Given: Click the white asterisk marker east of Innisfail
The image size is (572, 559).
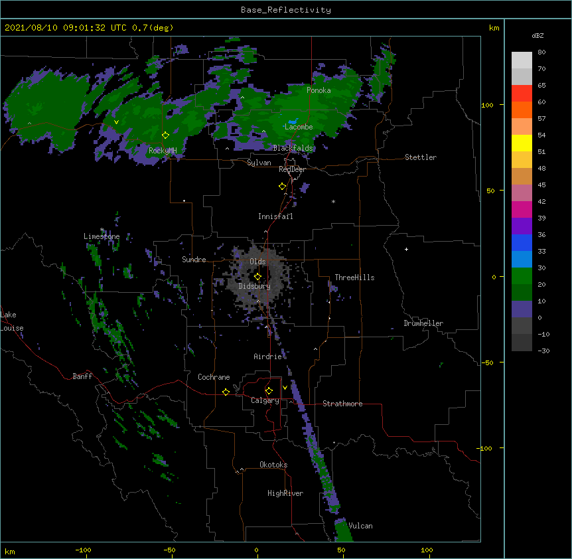Looking at the screenshot, I should pyautogui.click(x=333, y=201).
